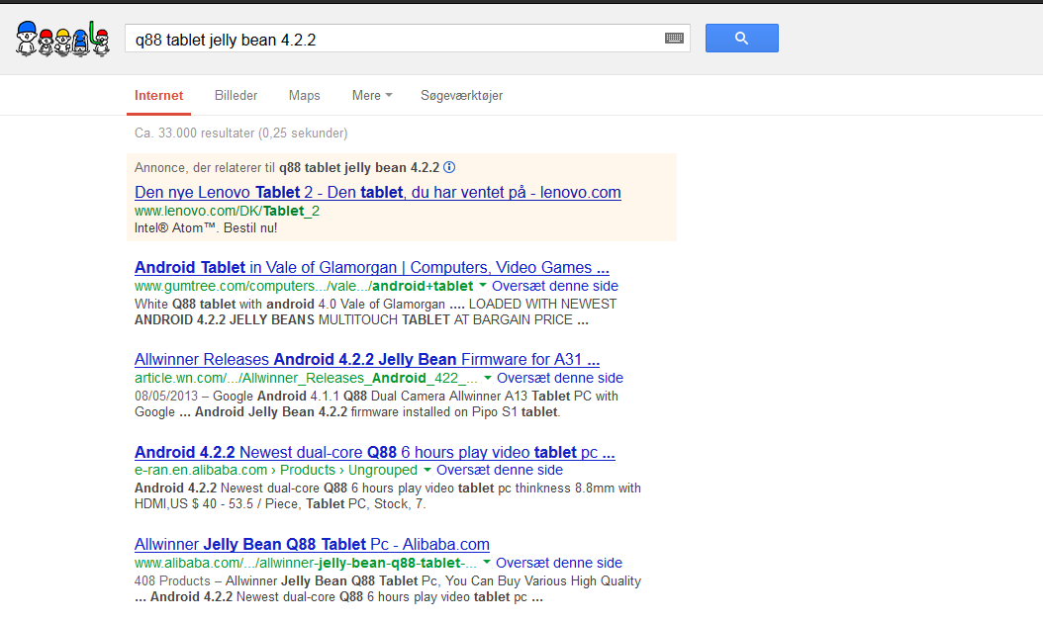Expand the arrow beside www.alibaba.com URL
1043x622 pixels.
click(x=486, y=563)
